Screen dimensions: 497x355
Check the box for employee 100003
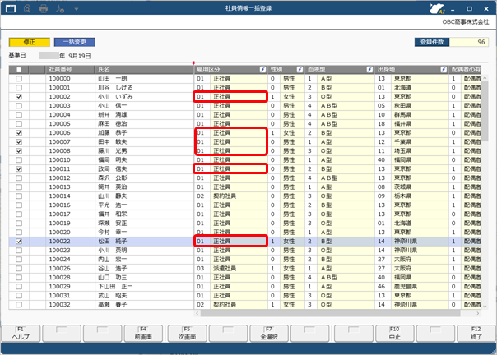pos(19,106)
